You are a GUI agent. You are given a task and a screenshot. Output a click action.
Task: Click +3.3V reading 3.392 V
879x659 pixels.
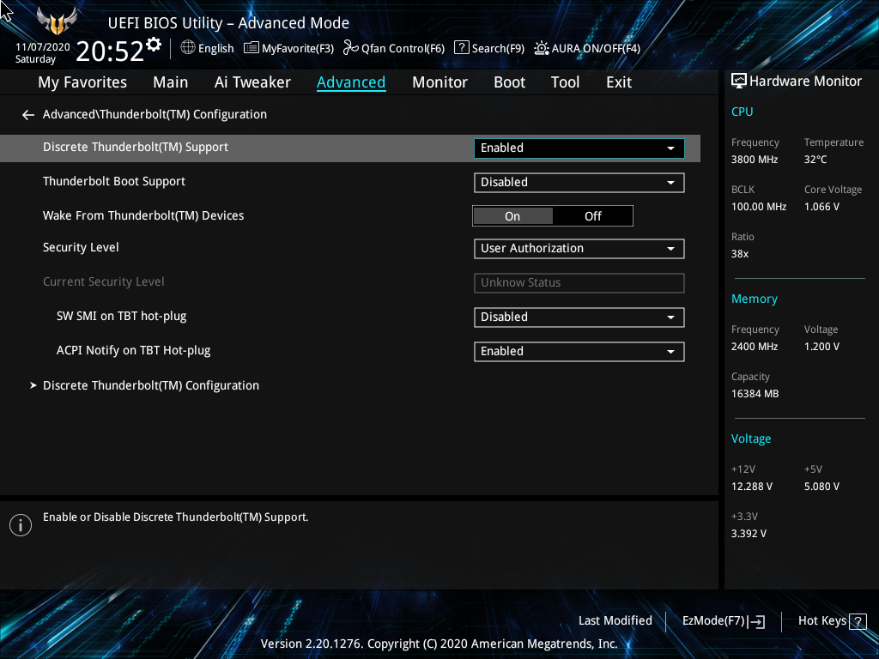click(x=749, y=534)
